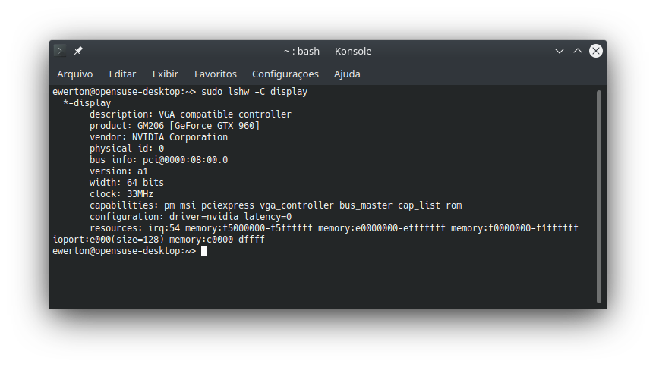Click the GM206 GeForce GTX 960 product line
Image resolution: width=656 pixels, height=367 pixels.
pos(175,126)
